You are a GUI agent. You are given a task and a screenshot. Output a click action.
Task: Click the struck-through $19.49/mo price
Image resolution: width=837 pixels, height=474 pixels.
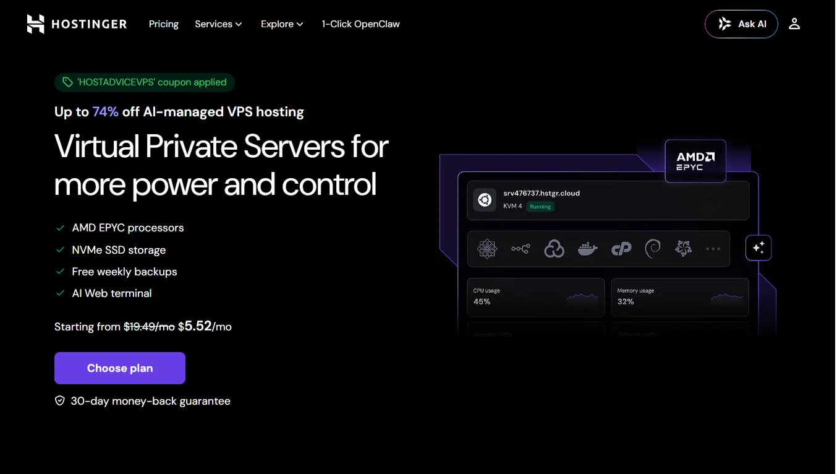[x=149, y=327]
